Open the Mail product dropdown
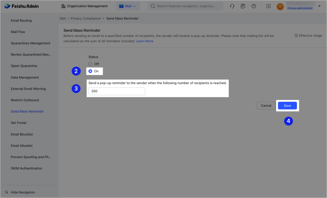The width and height of the screenshot is (327, 198). [128, 6]
